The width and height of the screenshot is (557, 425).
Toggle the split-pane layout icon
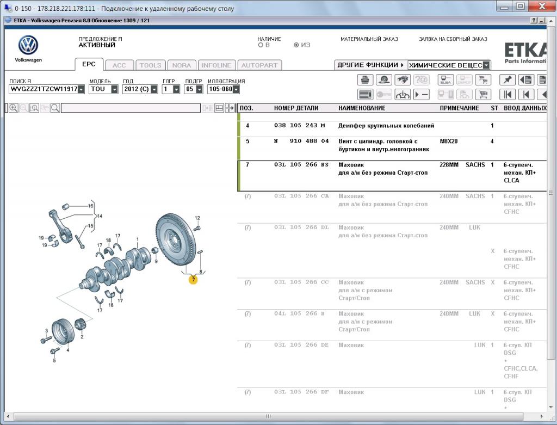219,108
